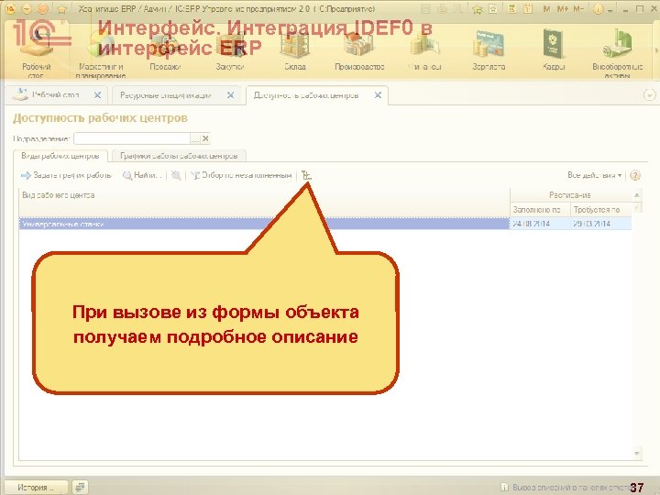Open help with the question mark icon
This screenshot has width=660, height=495.
[635, 175]
